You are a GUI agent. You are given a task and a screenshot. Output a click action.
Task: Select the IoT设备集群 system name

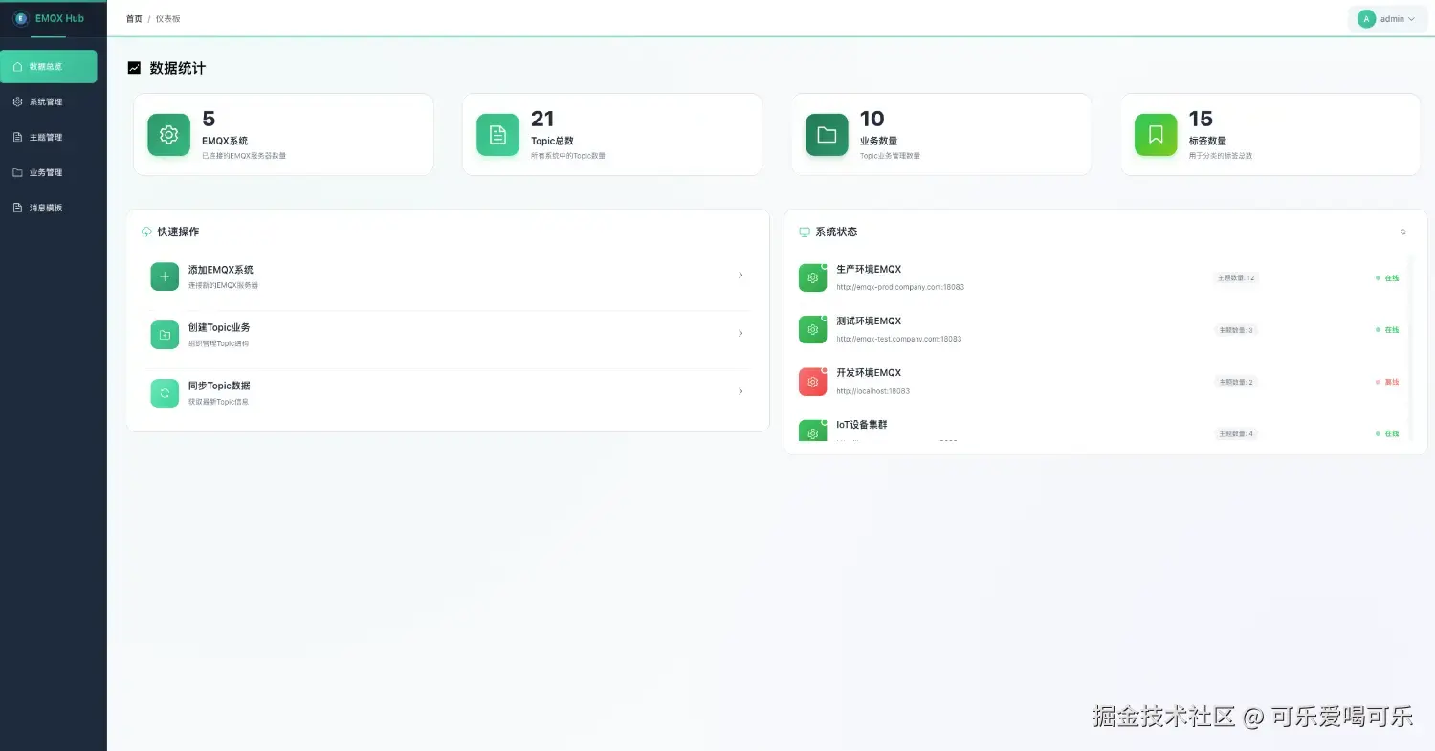[862, 425]
